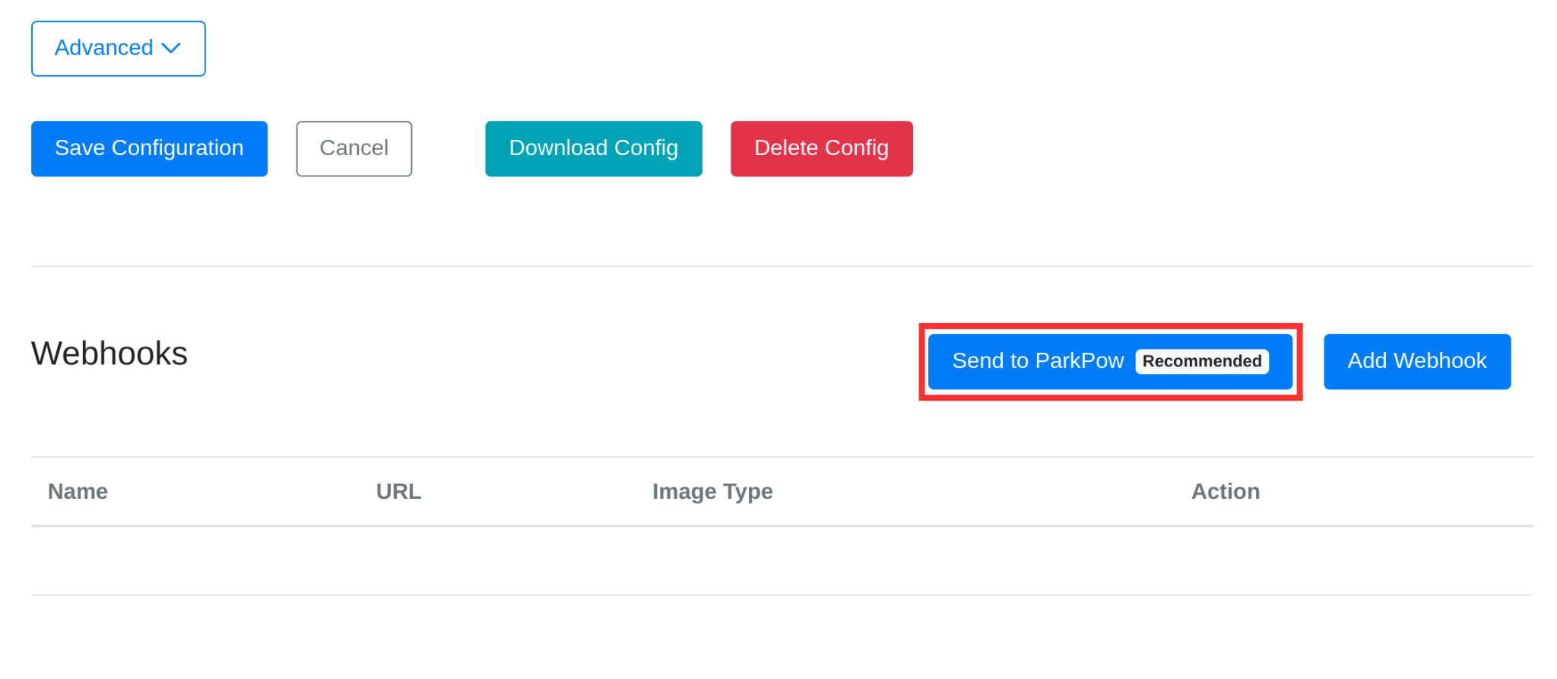The image size is (1557, 679).
Task: Click the Webhooks section heading
Action: [109, 354]
